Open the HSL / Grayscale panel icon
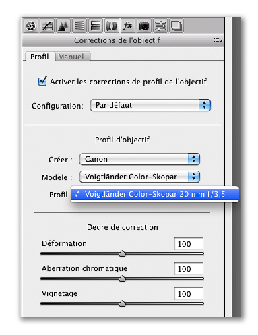This screenshot has height=335, width=258. click(79, 26)
